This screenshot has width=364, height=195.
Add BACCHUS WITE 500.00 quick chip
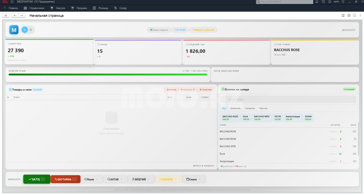[x=262, y=118]
